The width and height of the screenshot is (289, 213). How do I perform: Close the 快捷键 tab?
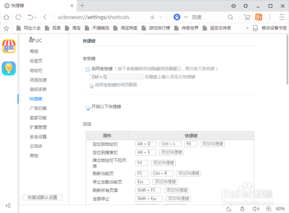72,6
